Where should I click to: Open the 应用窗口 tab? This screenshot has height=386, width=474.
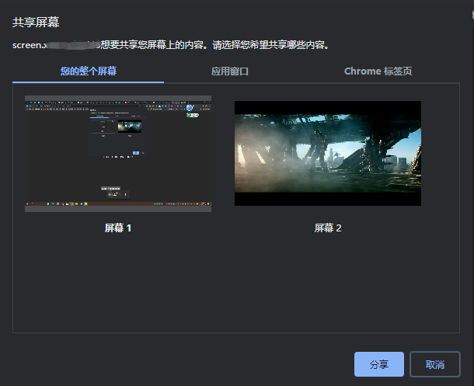click(x=230, y=71)
